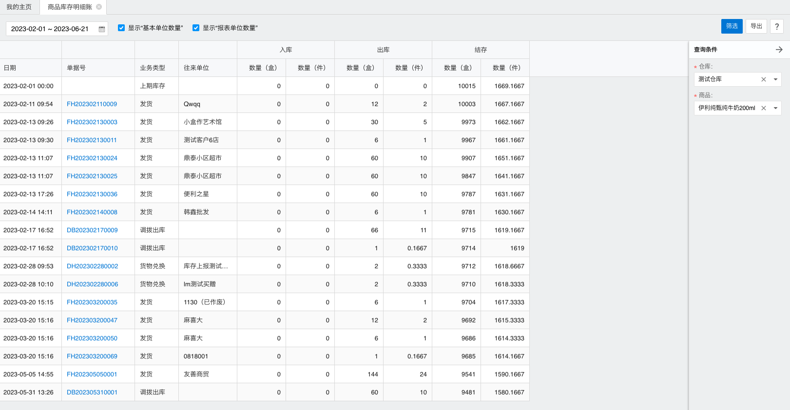Select the 1669.1667 balance cell
The height and width of the screenshot is (410, 790).
point(505,86)
